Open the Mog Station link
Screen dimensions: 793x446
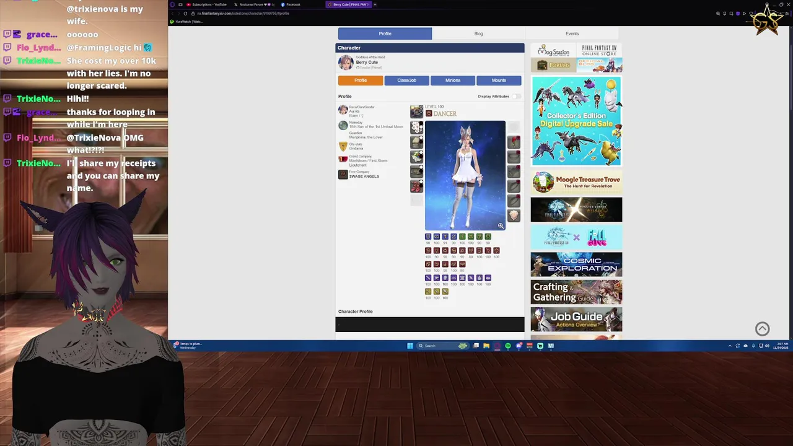click(553, 50)
